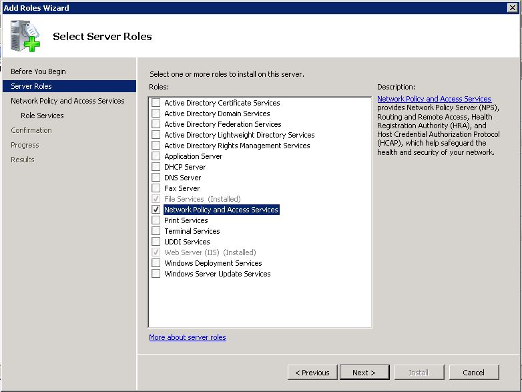Select the Print Services label
Viewport: 522px width, 392px height.
coord(186,220)
